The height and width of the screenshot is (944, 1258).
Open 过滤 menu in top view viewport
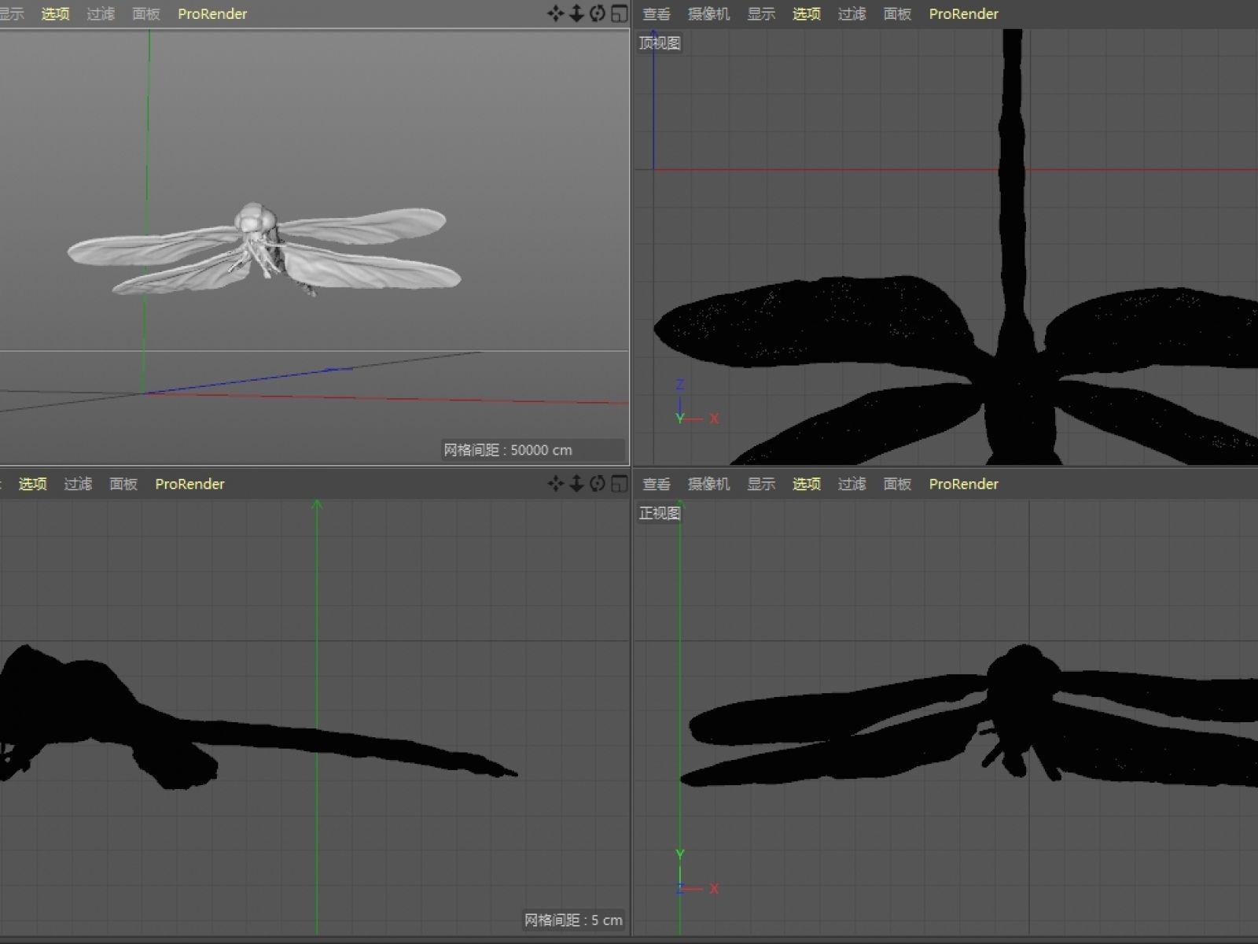click(852, 13)
